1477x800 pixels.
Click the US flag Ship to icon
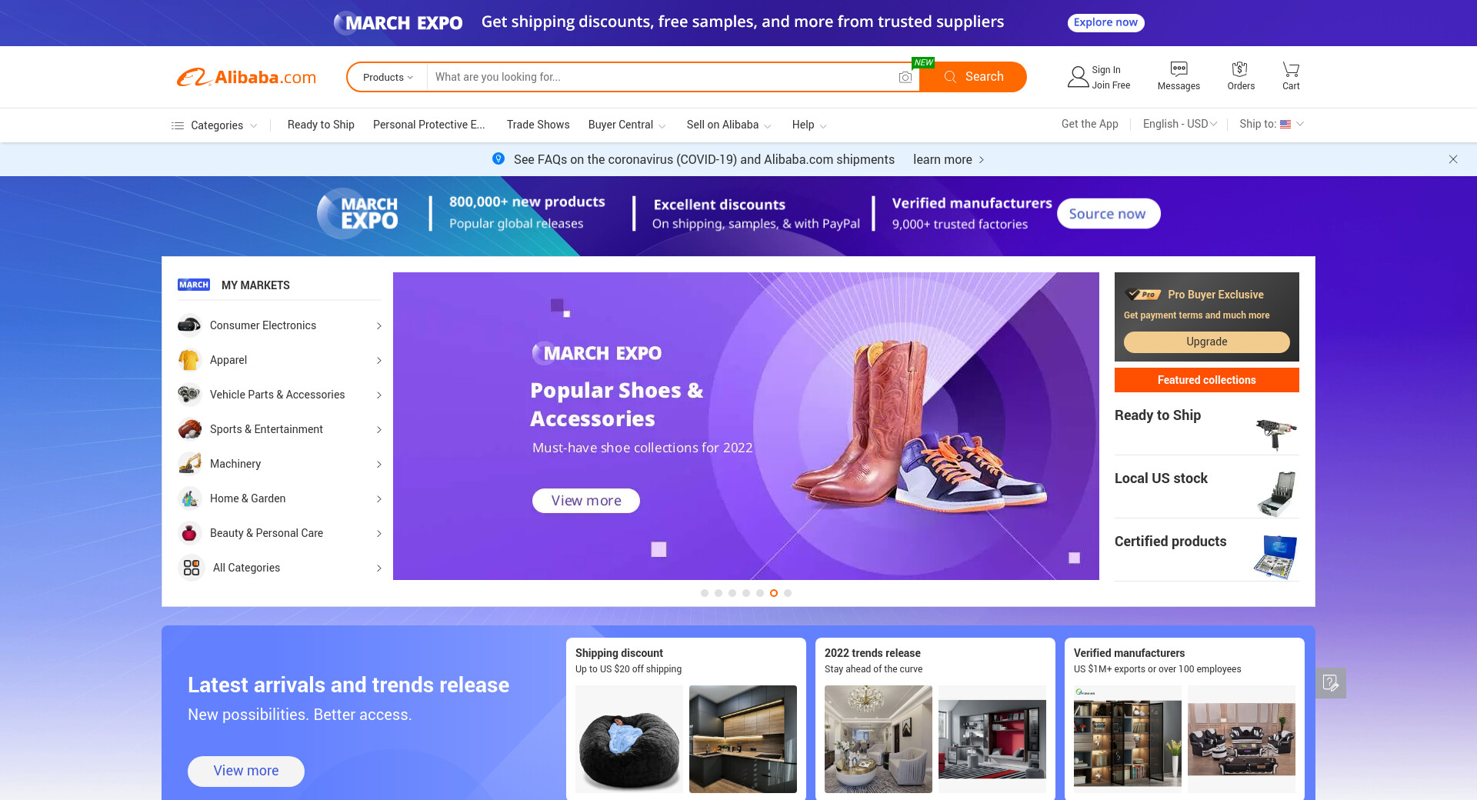point(1285,124)
